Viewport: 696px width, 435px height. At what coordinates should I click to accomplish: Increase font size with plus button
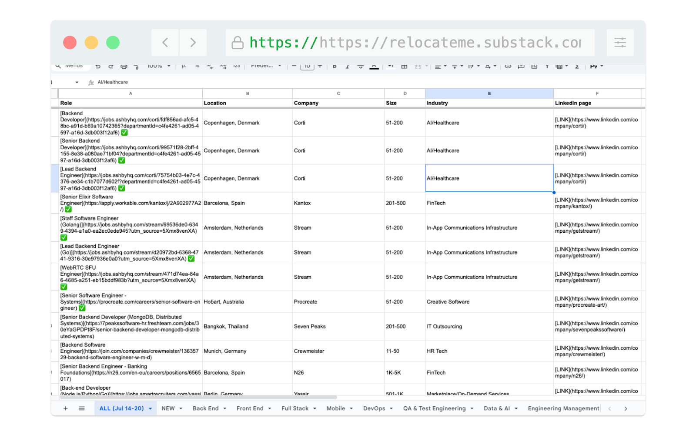click(x=320, y=66)
